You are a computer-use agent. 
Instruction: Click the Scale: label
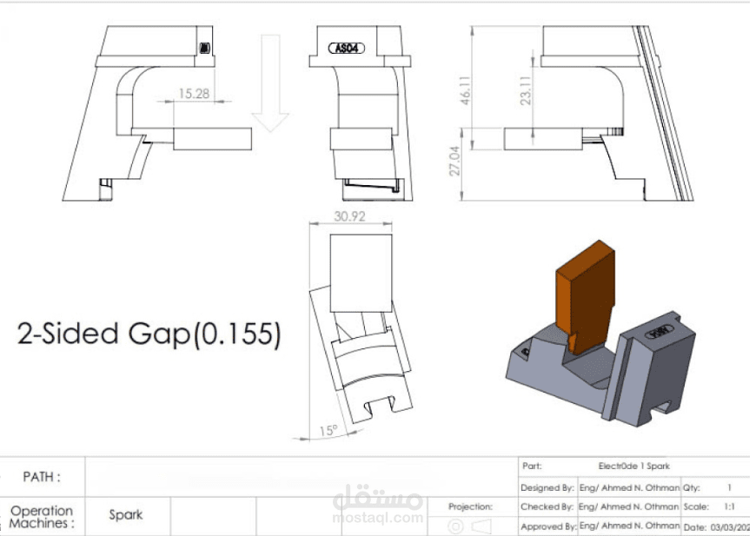point(696,507)
